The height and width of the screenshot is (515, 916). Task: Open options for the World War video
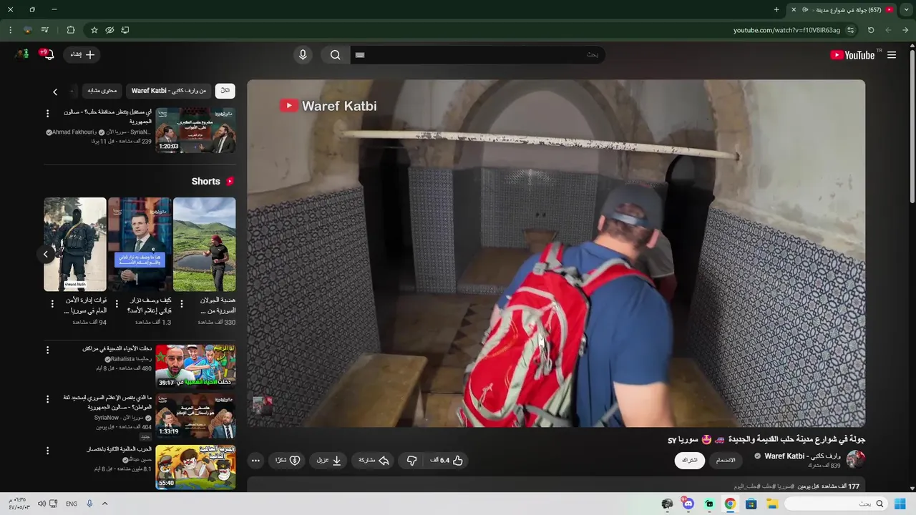pos(48,451)
